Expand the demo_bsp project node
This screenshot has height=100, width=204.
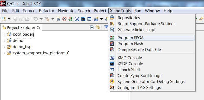4,47
